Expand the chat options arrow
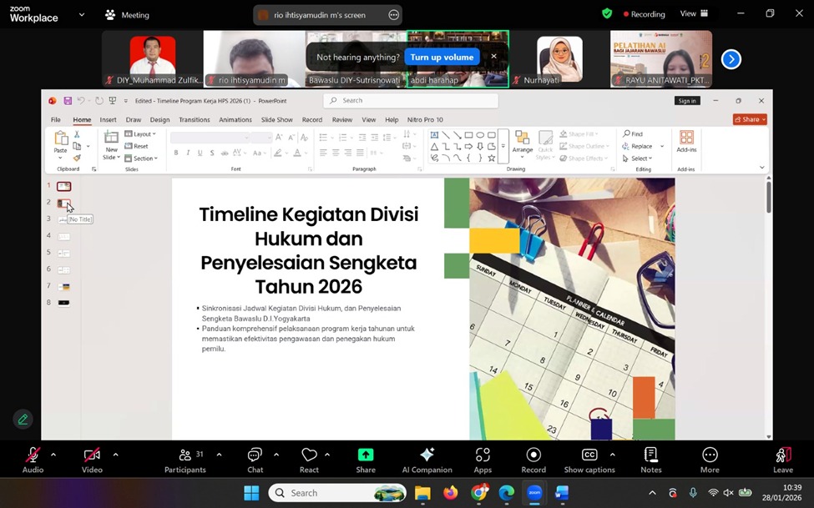 276,455
